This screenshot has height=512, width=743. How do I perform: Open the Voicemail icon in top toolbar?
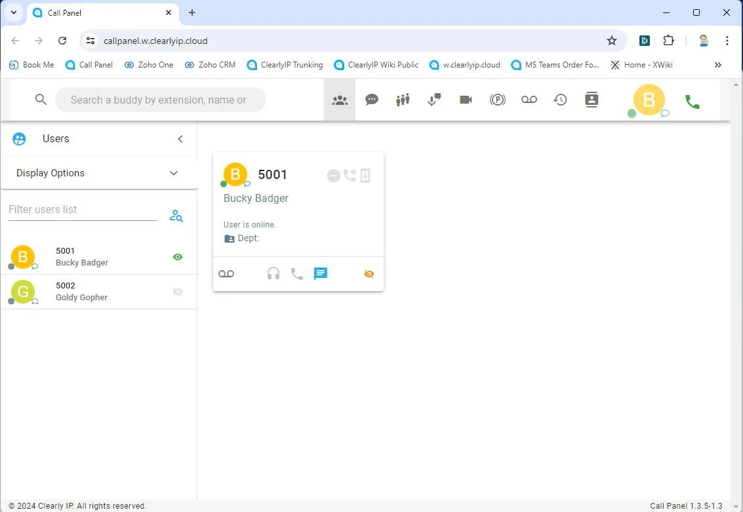[x=529, y=100]
